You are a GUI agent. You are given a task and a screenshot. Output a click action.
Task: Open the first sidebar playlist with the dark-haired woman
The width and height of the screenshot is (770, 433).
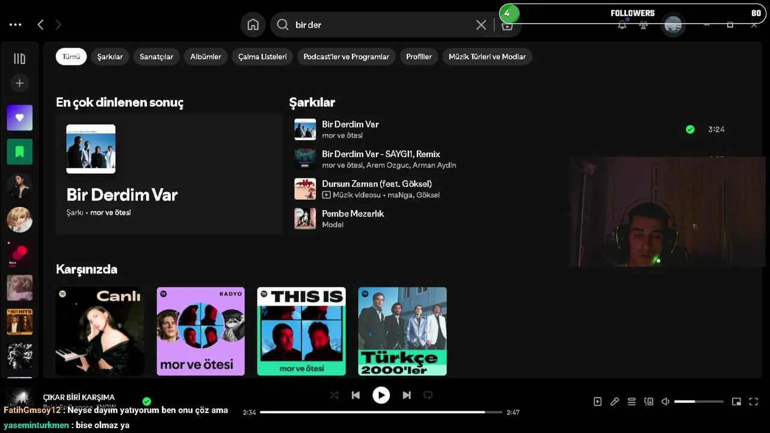tap(19, 186)
